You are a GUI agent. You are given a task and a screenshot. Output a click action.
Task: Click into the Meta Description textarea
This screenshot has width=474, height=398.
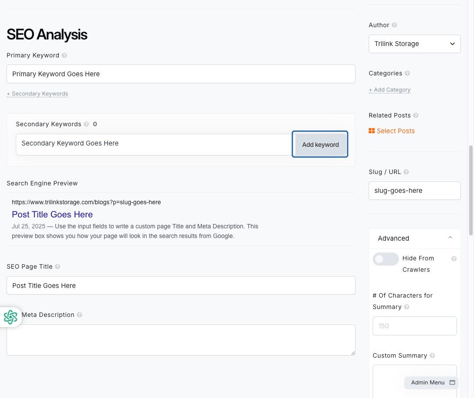[181, 340]
